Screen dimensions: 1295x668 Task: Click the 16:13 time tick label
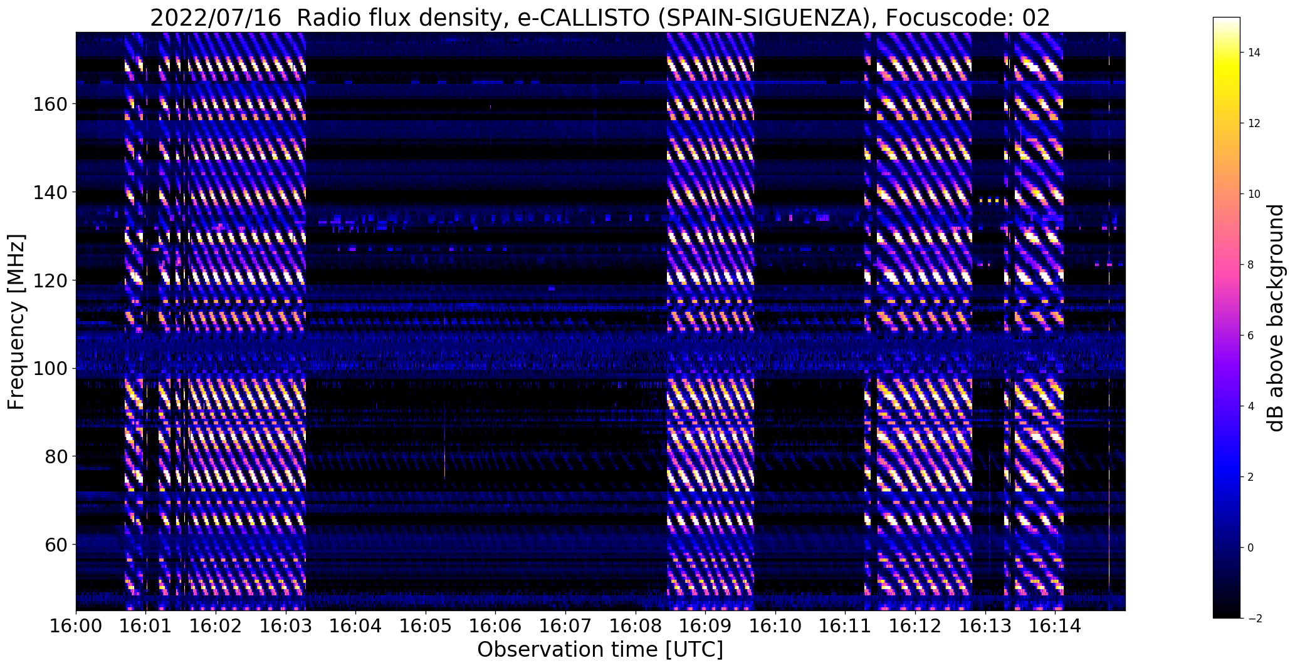pyautogui.click(x=985, y=625)
